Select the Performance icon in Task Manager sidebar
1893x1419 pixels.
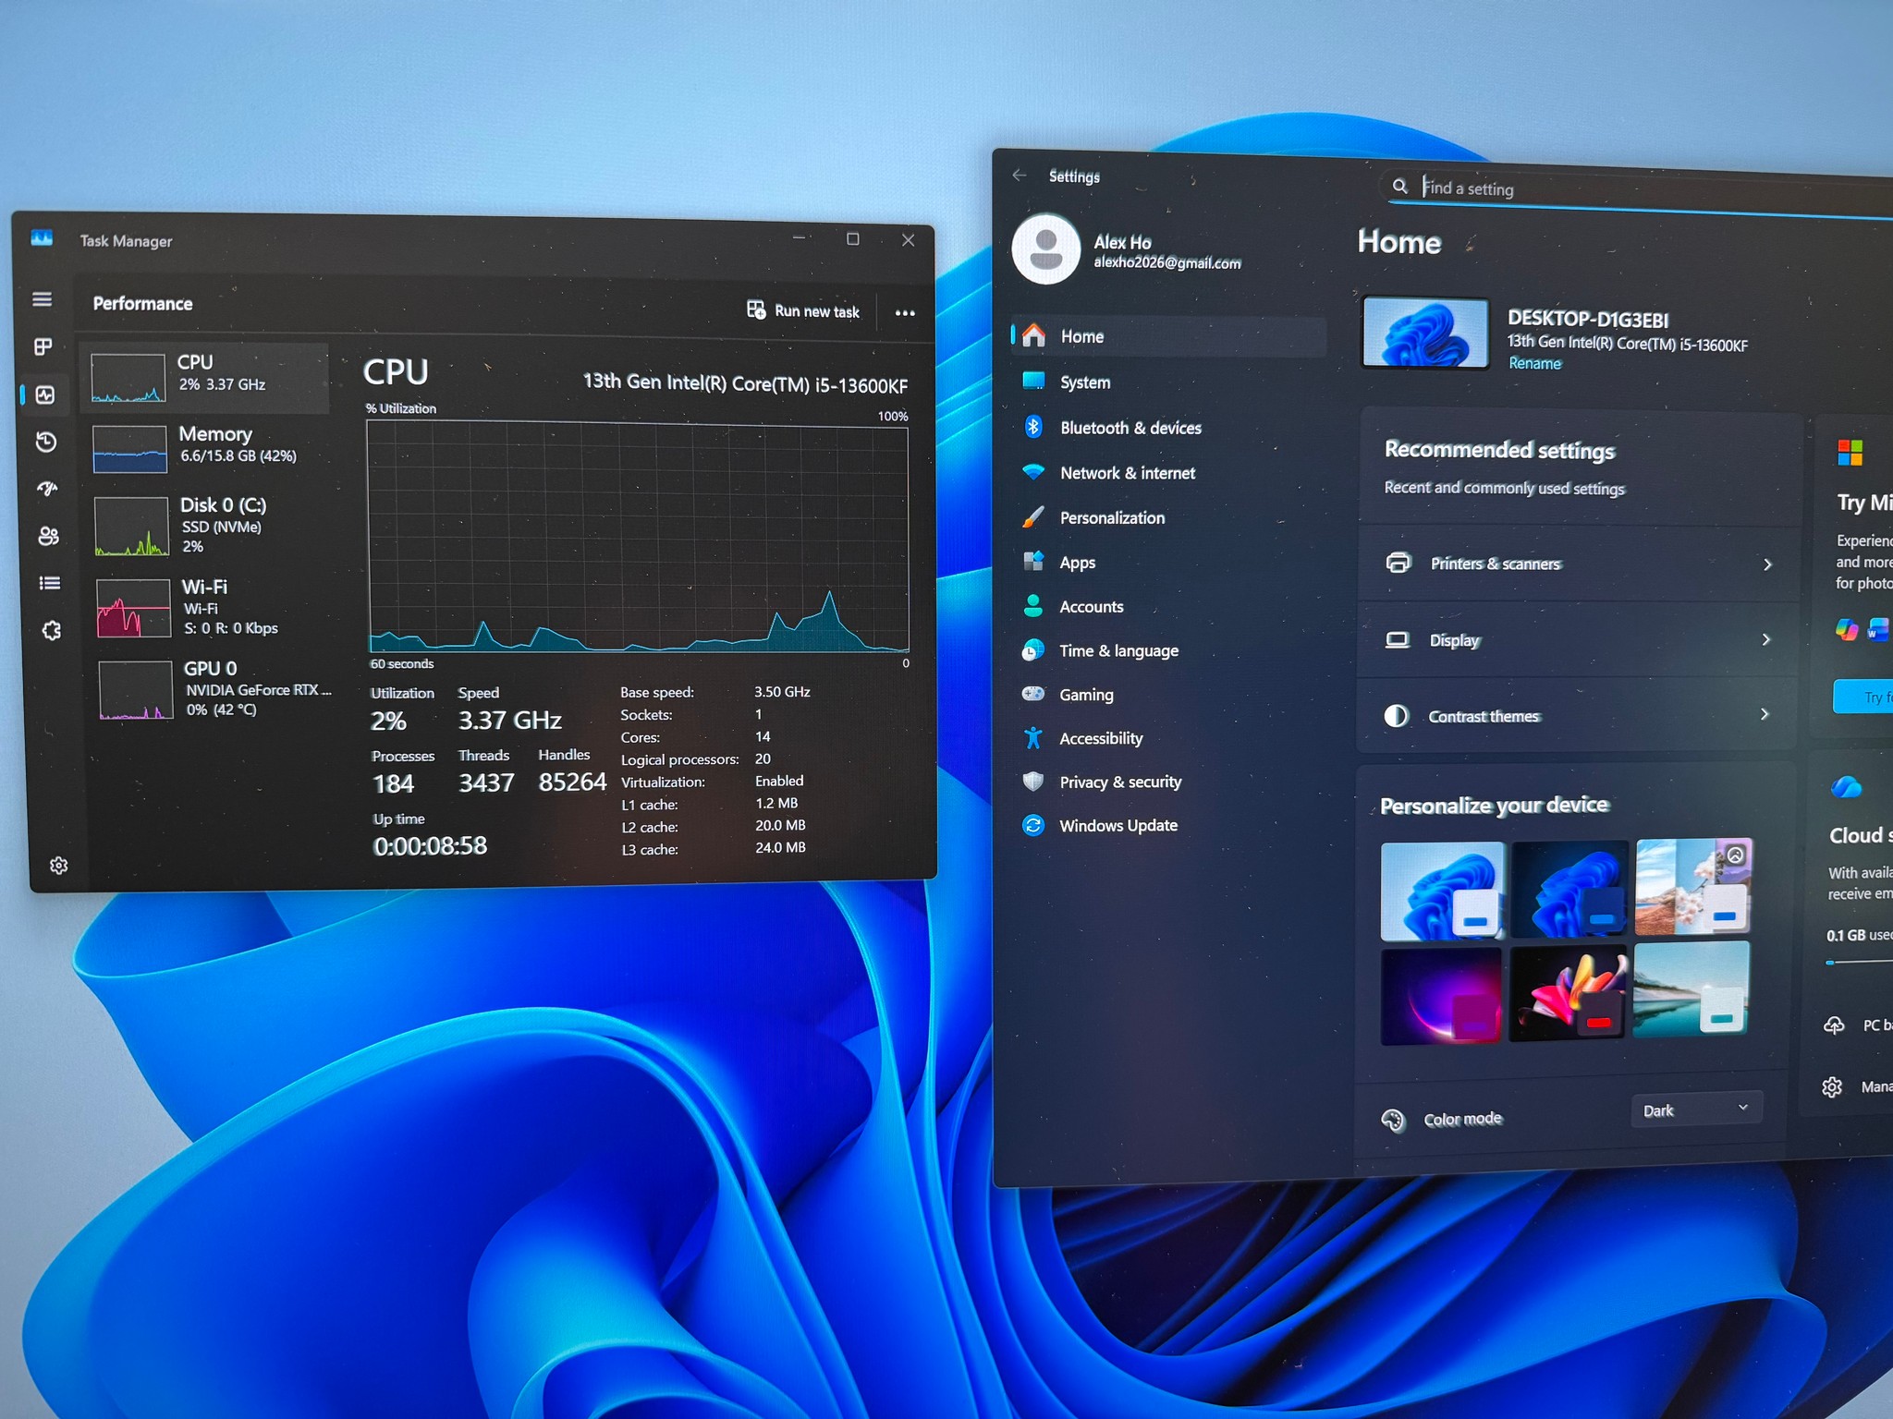coord(44,394)
